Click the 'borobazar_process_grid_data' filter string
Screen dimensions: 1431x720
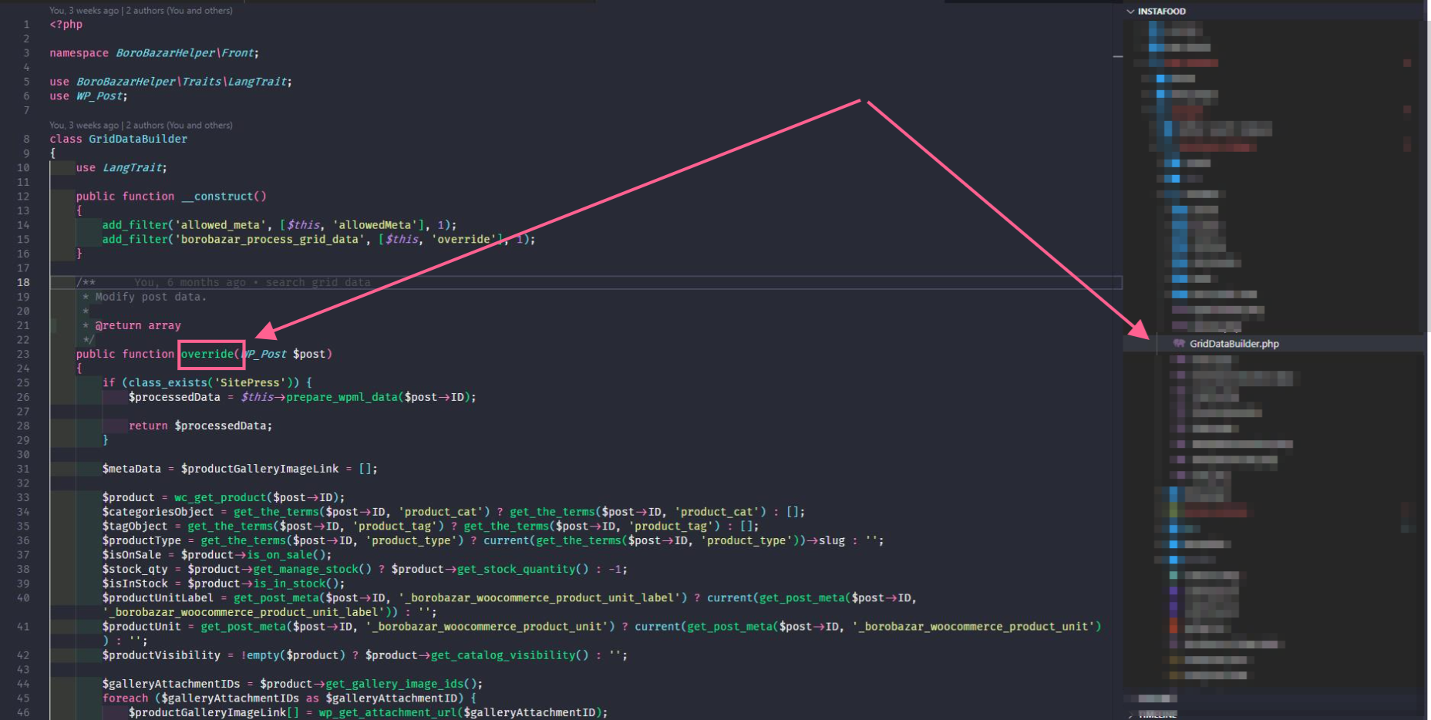[270, 240]
